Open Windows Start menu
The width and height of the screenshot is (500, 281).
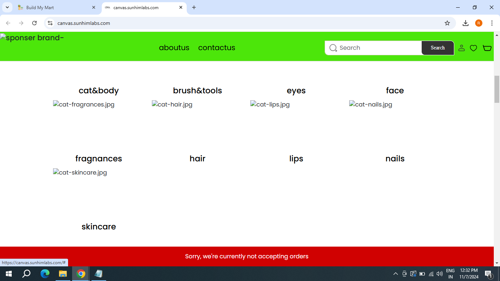click(x=9, y=274)
